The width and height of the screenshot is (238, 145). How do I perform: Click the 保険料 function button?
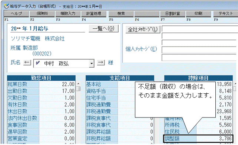42,14
